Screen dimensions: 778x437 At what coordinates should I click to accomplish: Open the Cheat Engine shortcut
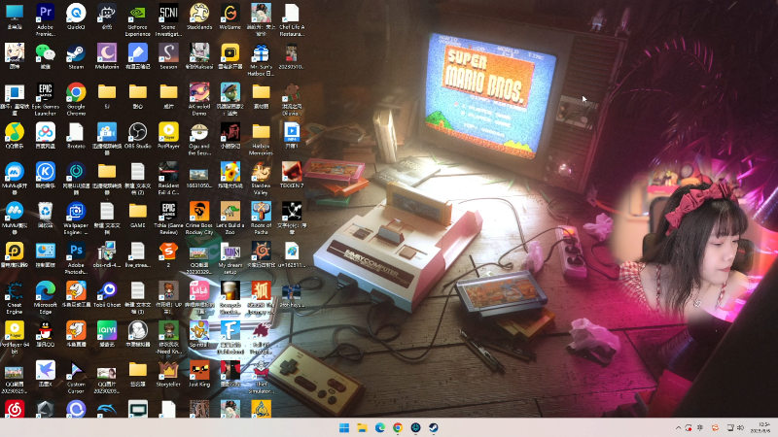15,297
